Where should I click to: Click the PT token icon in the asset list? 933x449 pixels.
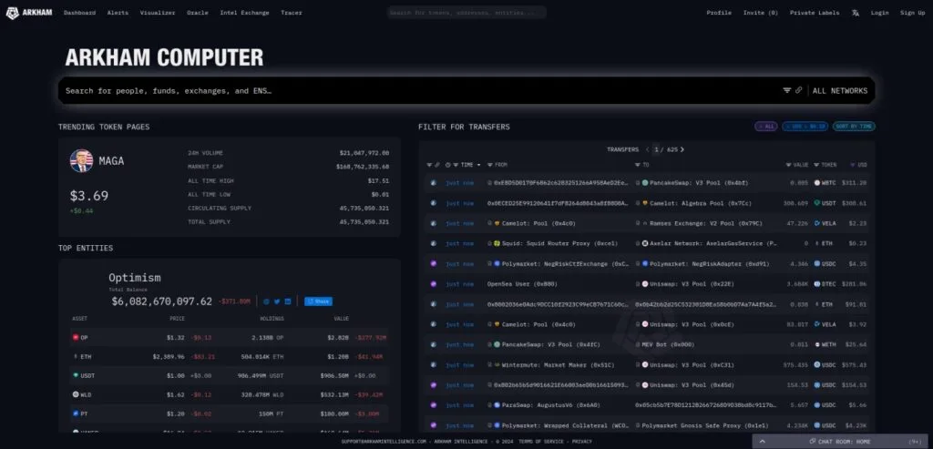[x=76, y=413]
